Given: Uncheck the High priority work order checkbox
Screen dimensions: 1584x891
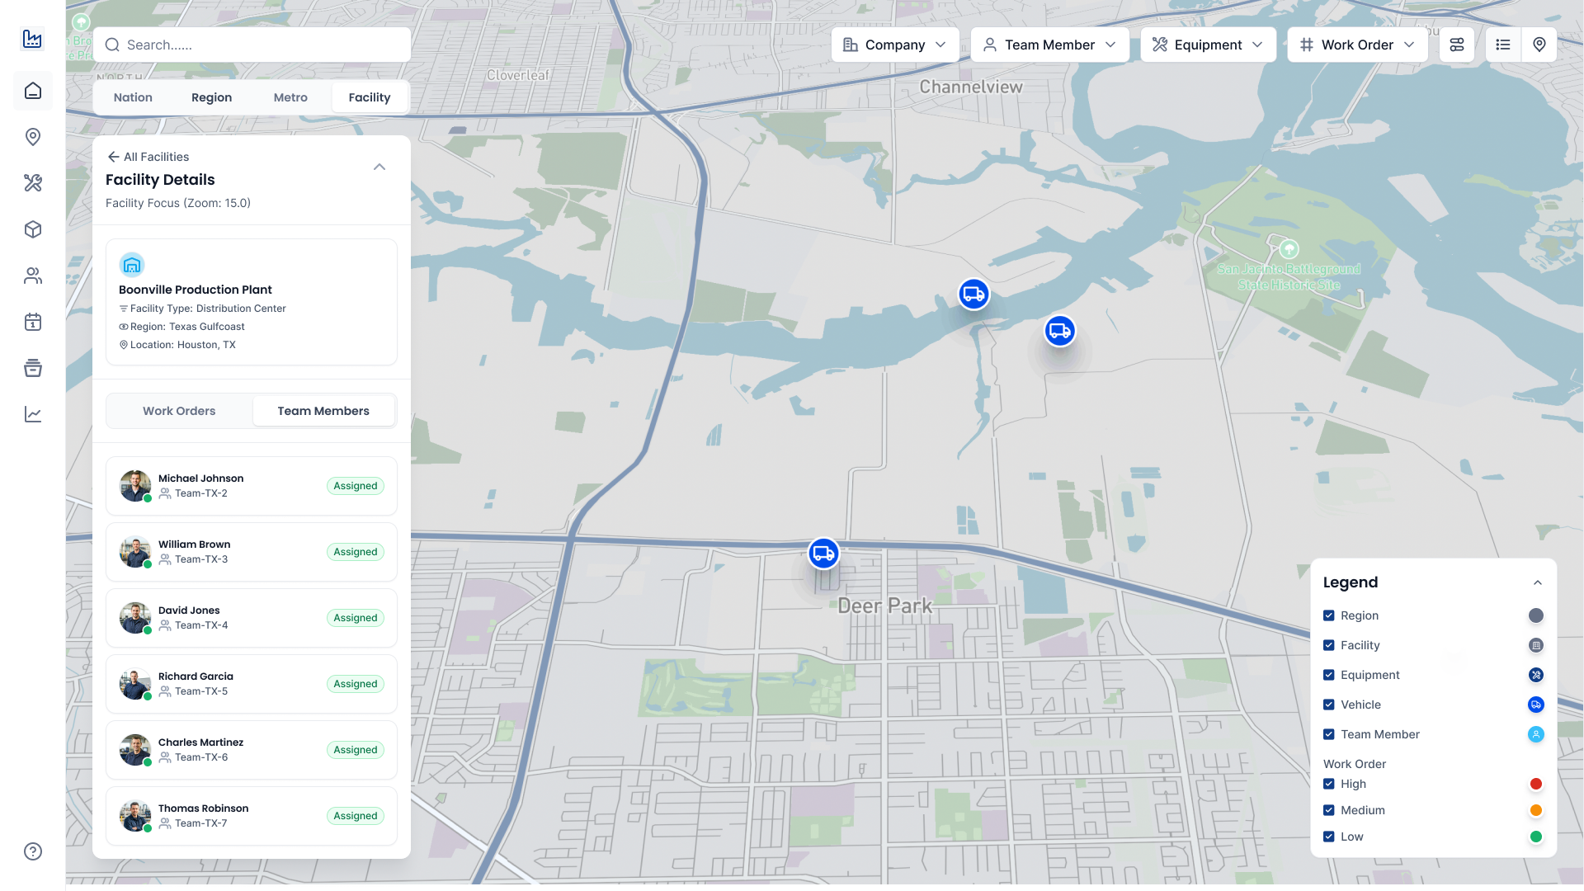Looking at the screenshot, I should click(x=1328, y=784).
